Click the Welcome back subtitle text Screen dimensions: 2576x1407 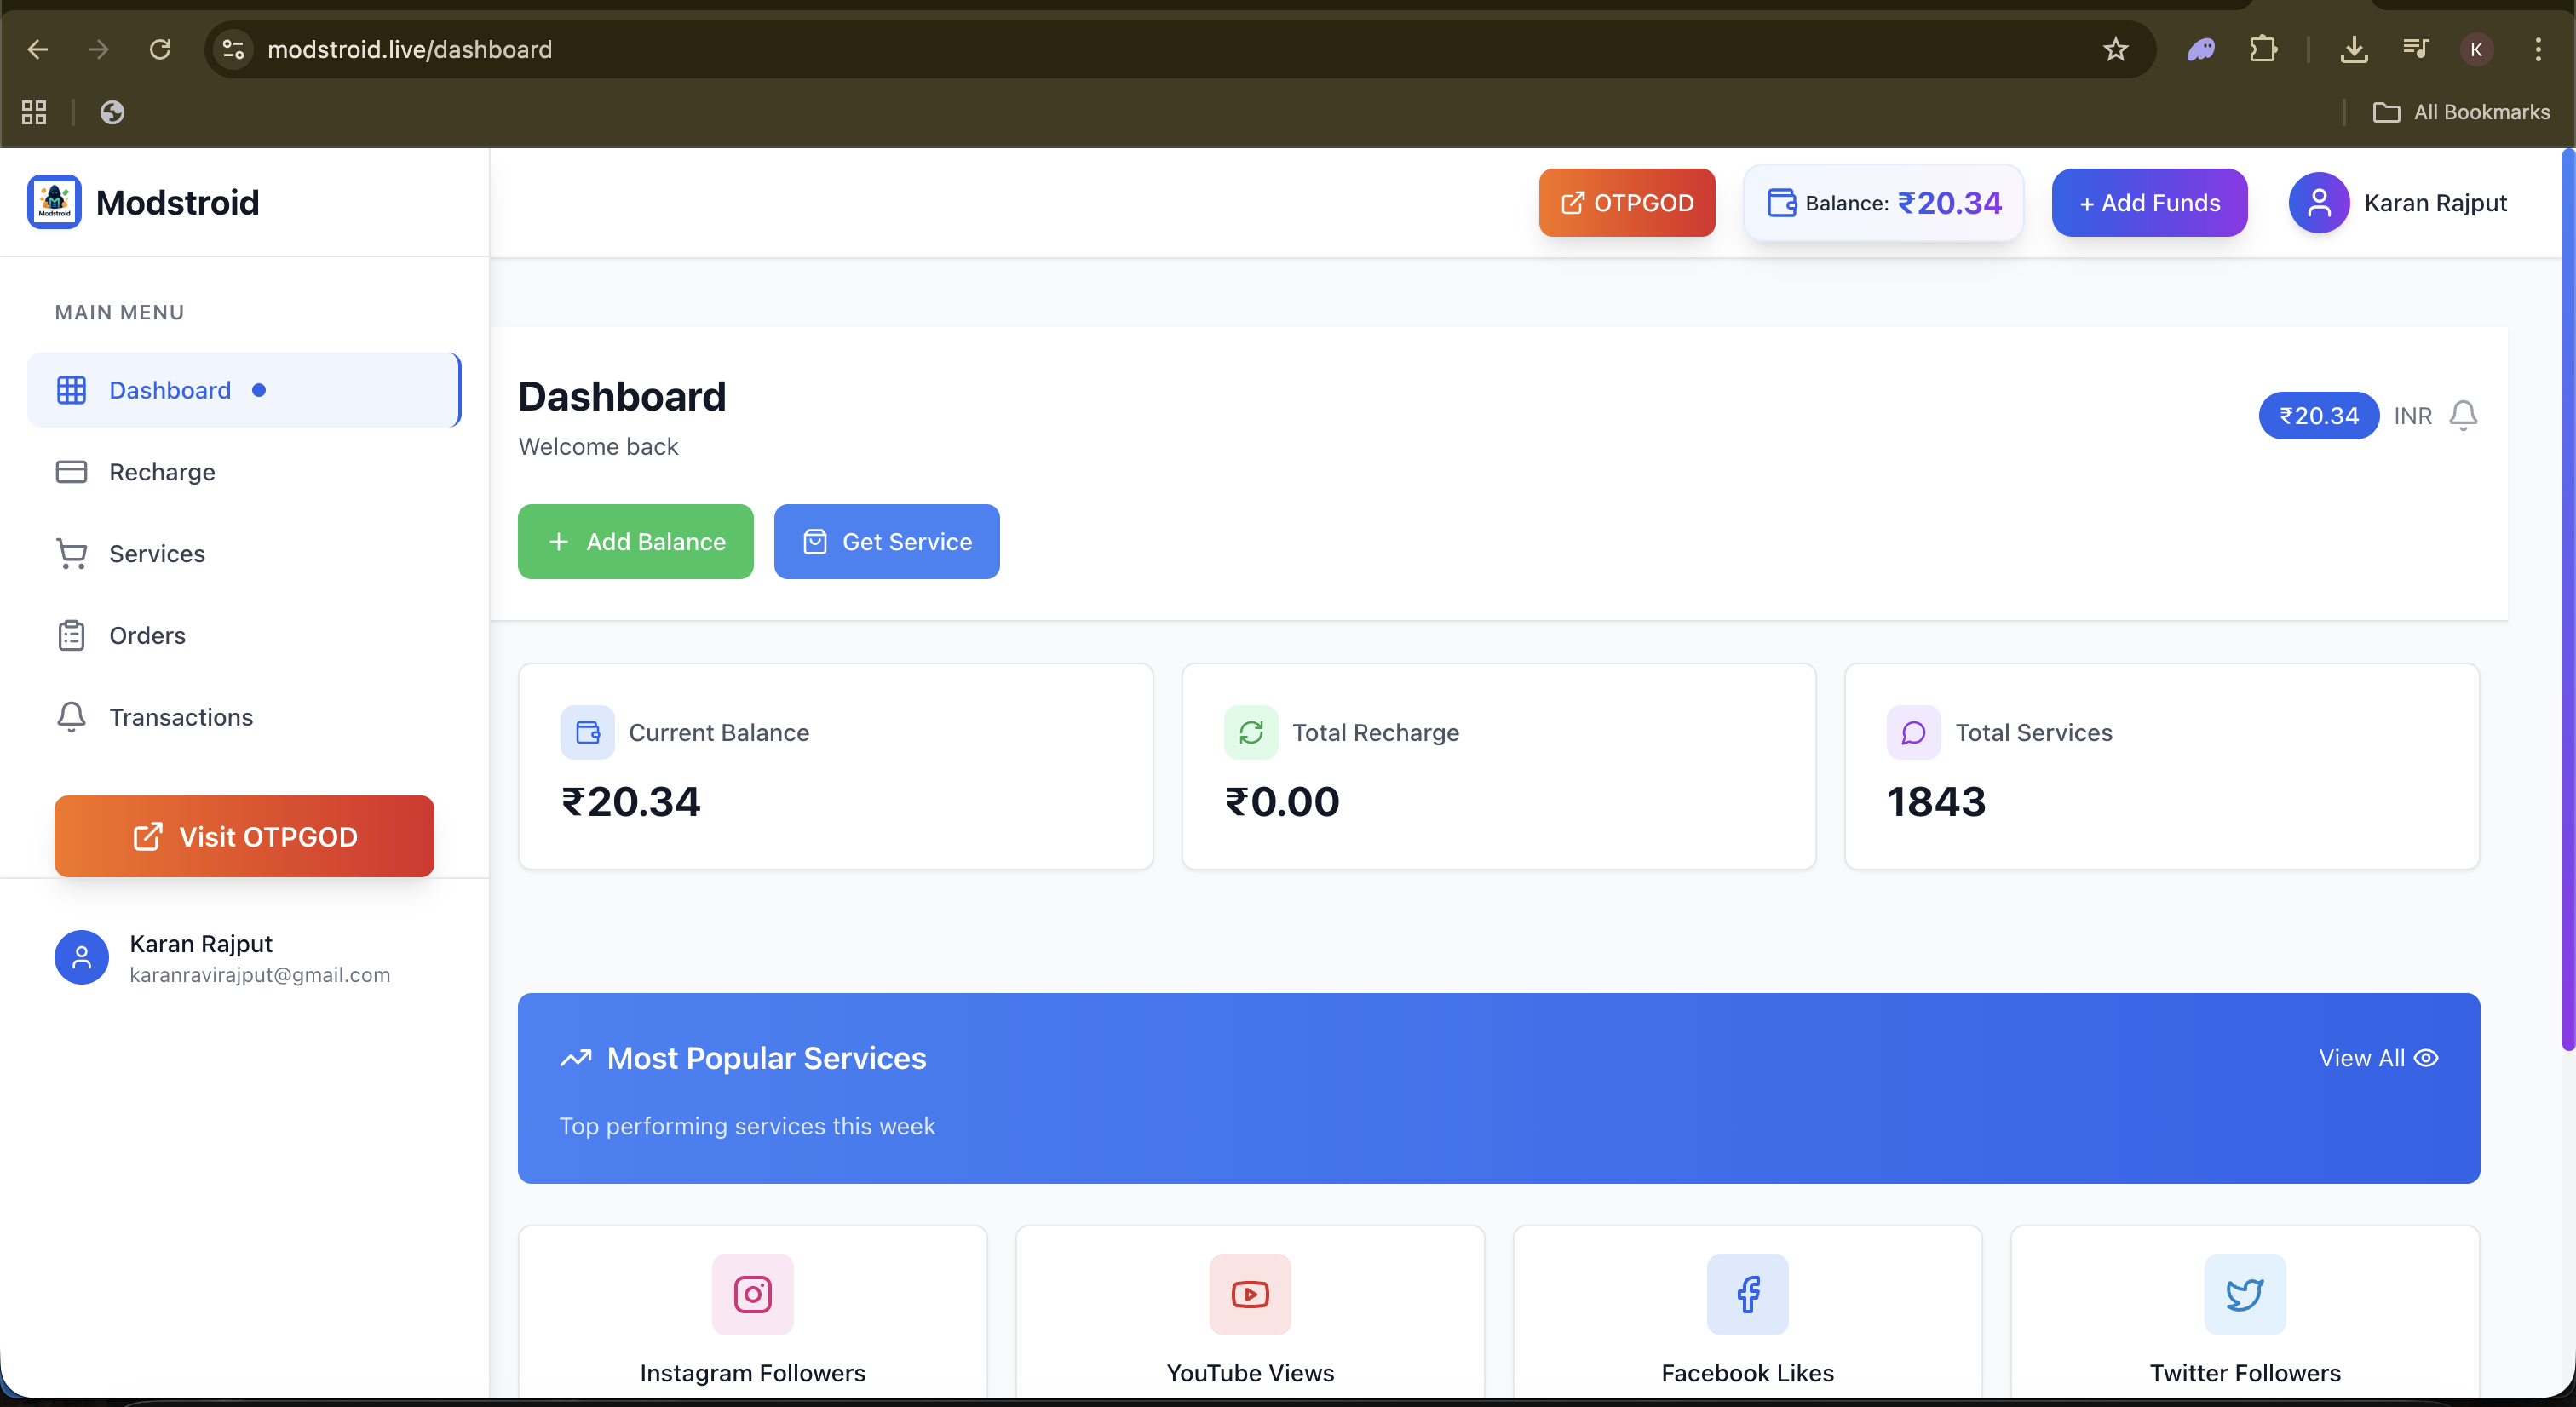pos(598,446)
